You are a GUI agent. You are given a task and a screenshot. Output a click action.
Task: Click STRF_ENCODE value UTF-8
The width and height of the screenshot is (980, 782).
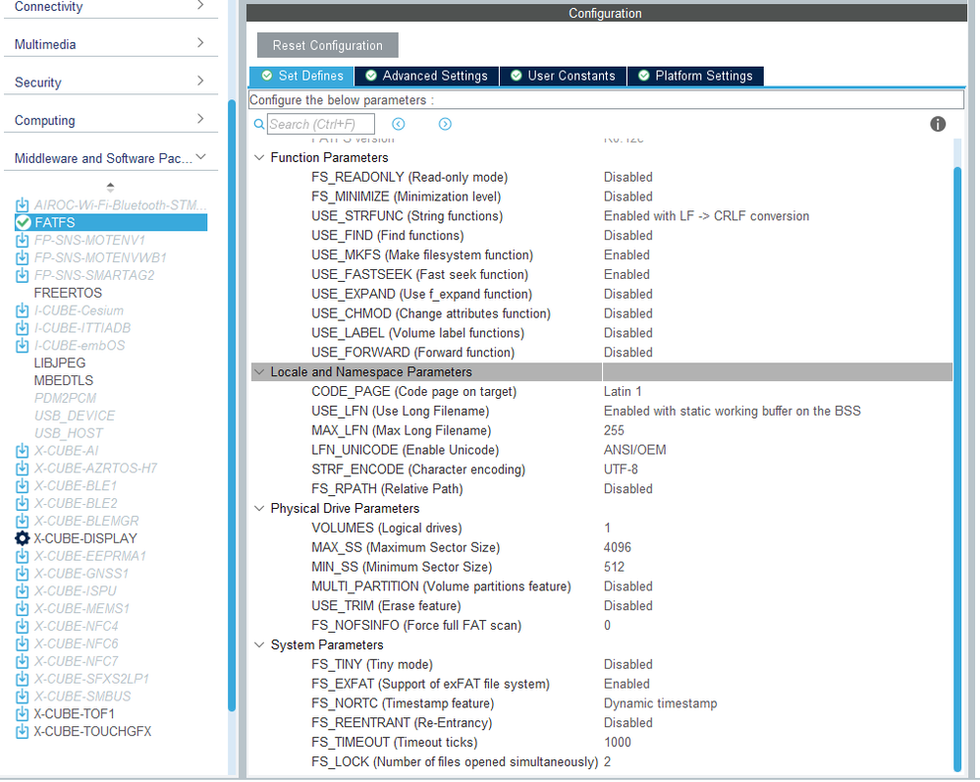pos(621,470)
